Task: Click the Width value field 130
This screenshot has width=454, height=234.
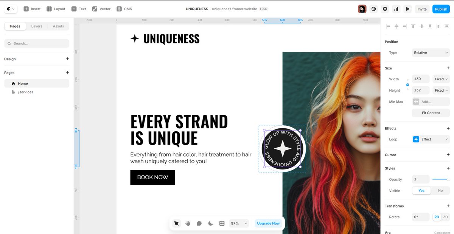Action: (421, 79)
